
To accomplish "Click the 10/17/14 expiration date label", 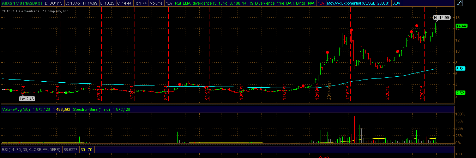I will 241,91.
